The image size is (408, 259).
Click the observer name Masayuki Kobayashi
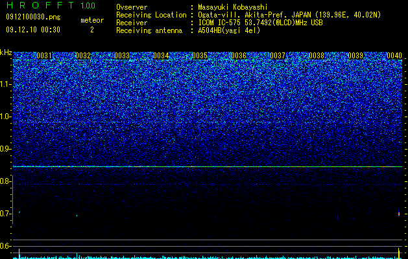pos(233,7)
